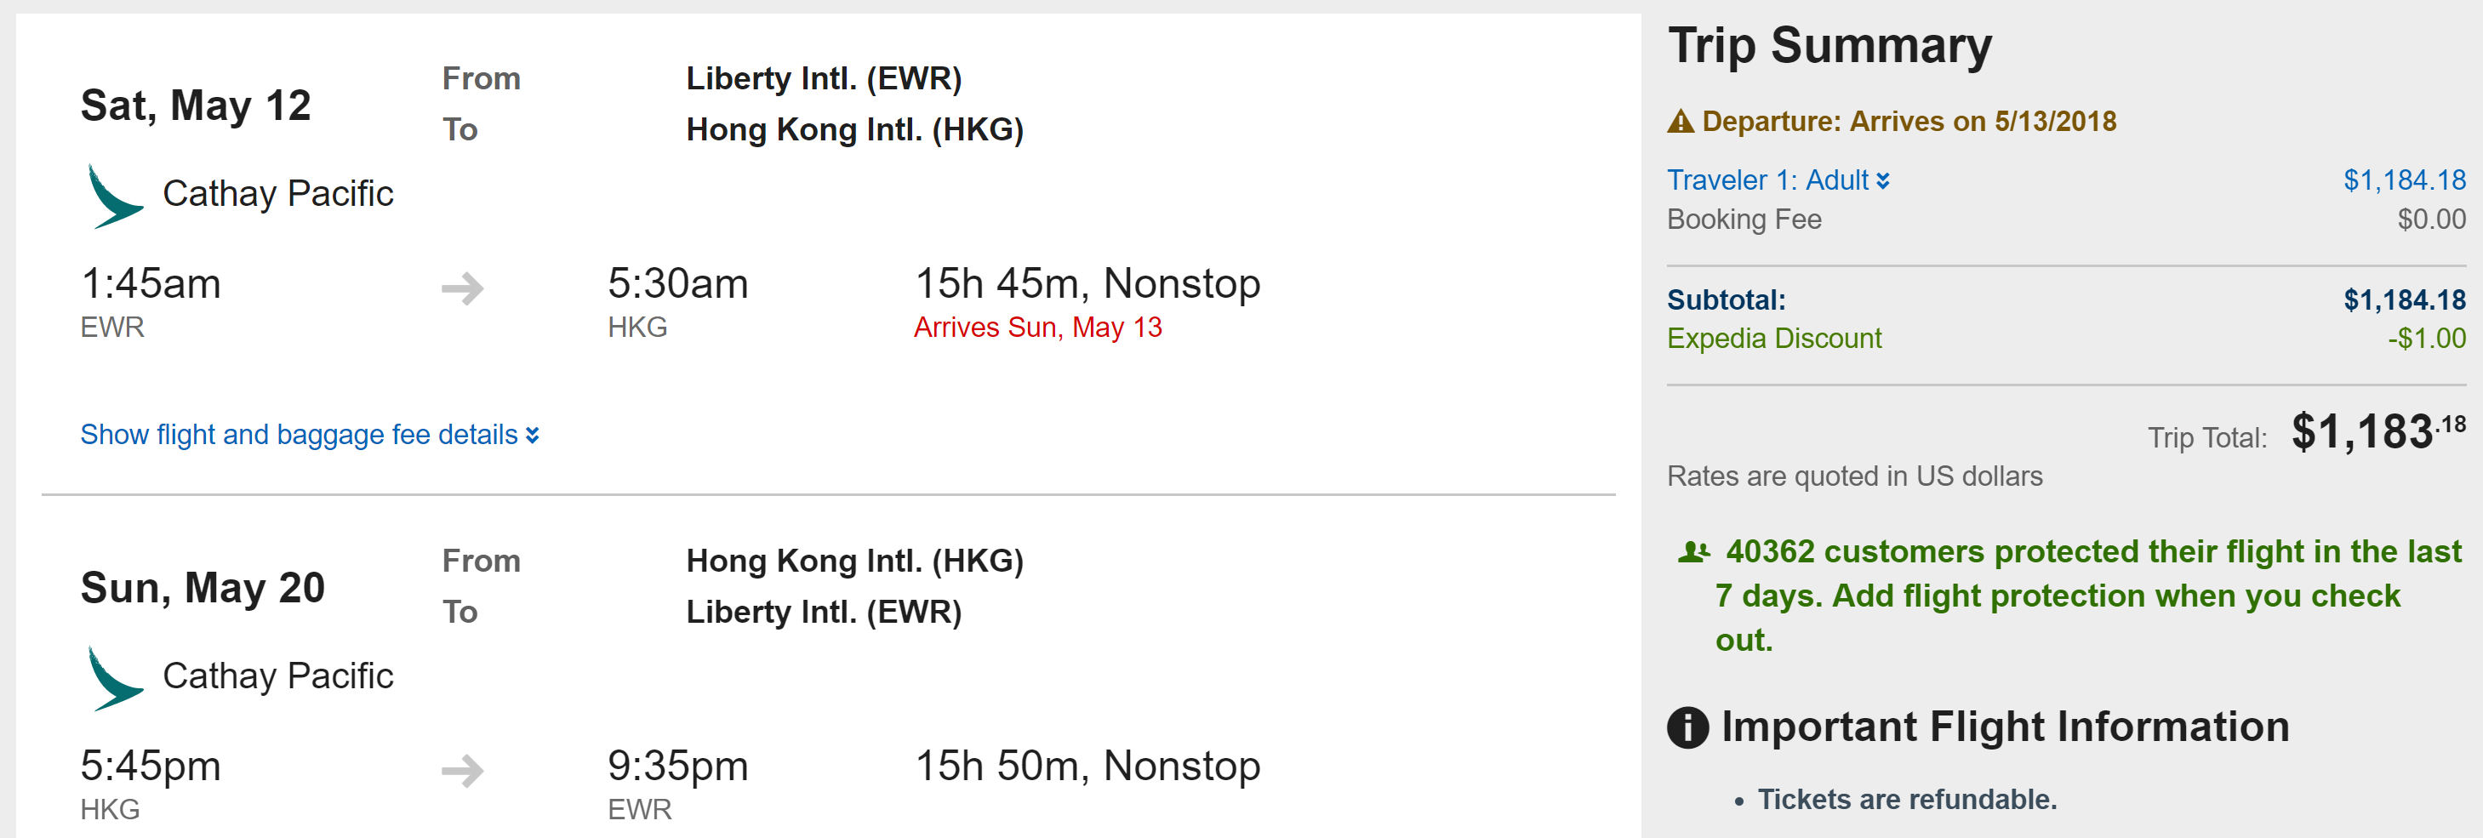Click the 15h 45m, Nonstop duration text

point(1087,284)
